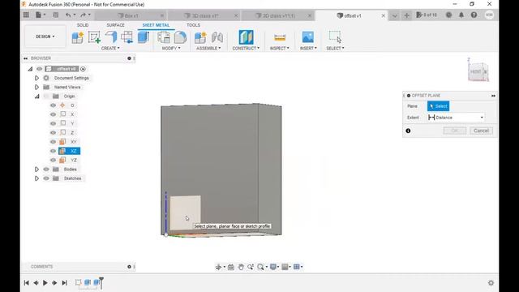Viewport: 519px width, 292px height.
Task: Toggle visibility of the Y axis
Action: pyautogui.click(x=53, y=123)
